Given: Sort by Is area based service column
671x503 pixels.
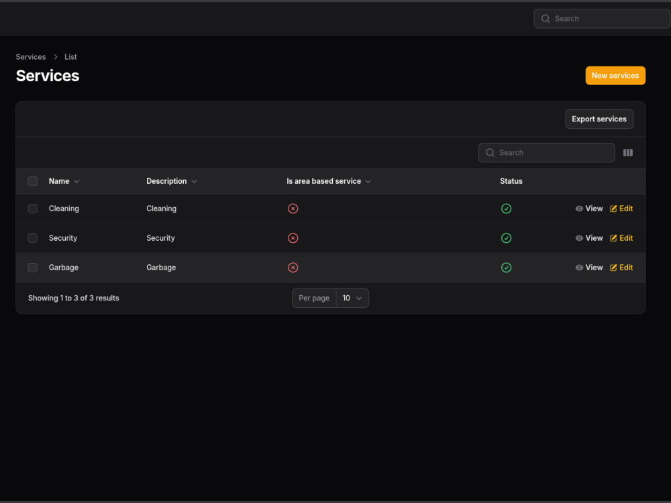Looking at the screenshot, I should tap(329, 181).
